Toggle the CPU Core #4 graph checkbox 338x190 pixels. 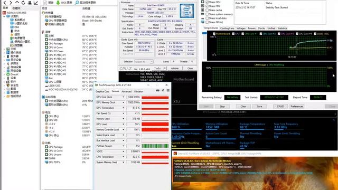click(297, 34)
